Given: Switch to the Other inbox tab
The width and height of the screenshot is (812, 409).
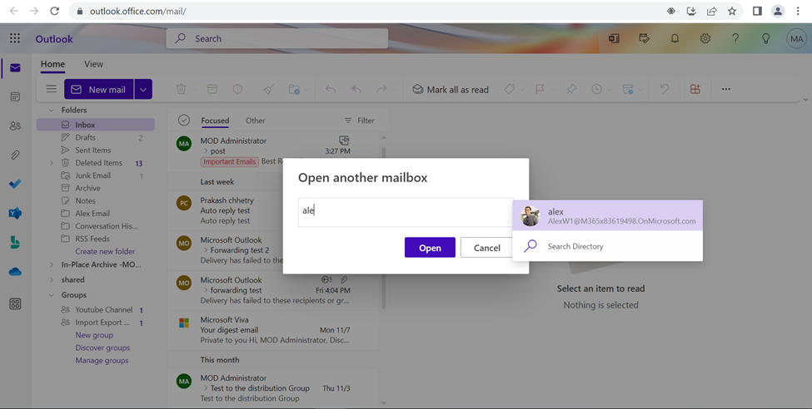Looking at the screenshot, I should pos(256,121).
